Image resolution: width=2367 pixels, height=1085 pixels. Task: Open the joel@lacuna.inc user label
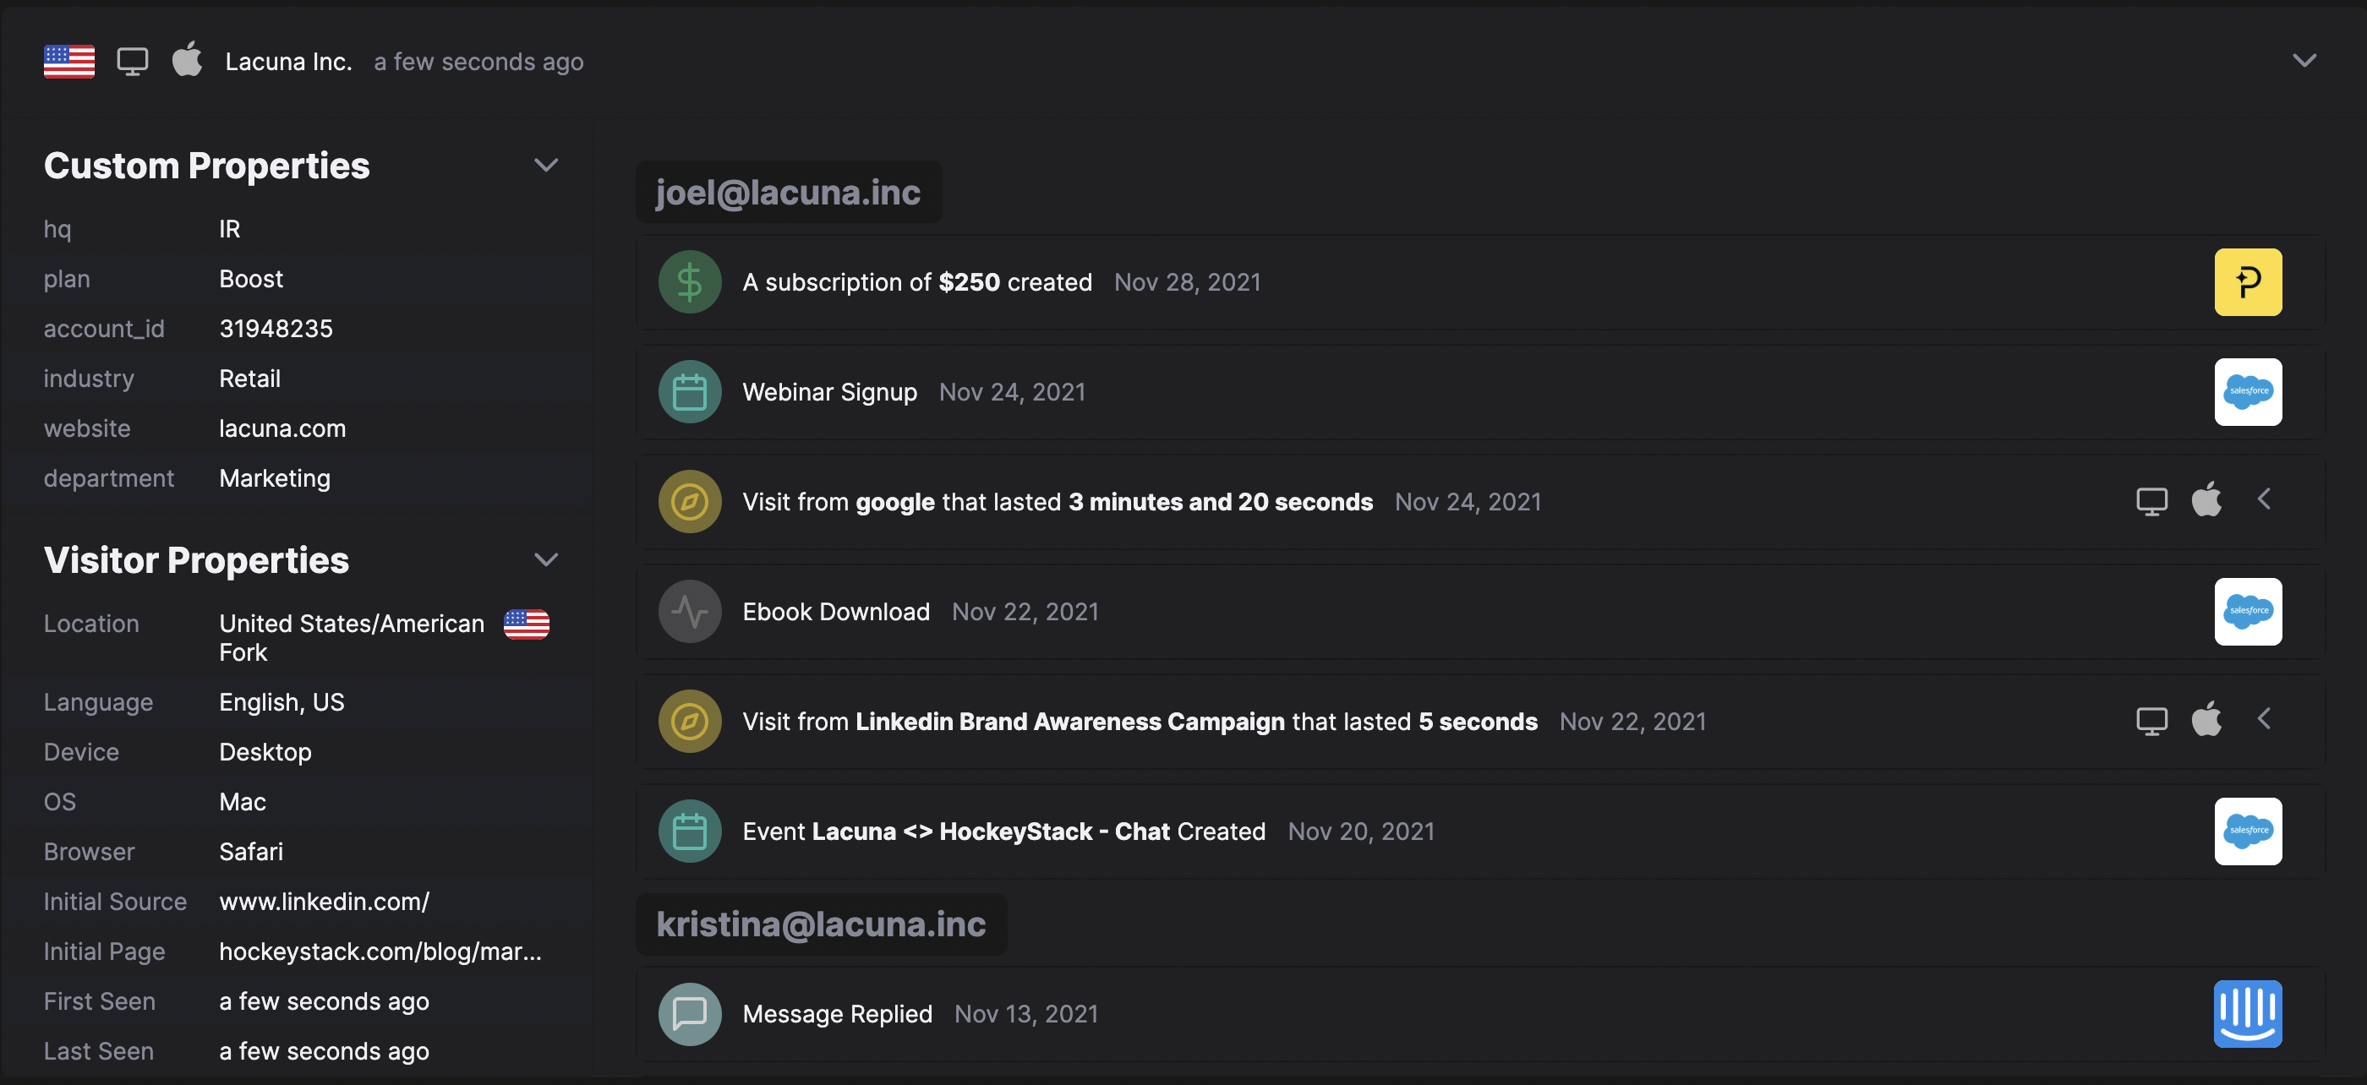point(788,192)
